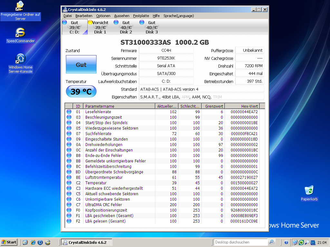Open the Sprache(Language) menu
The image size is (330, 247).
point(179,15)
